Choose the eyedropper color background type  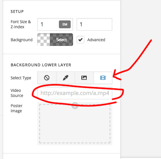click(66, 78)
